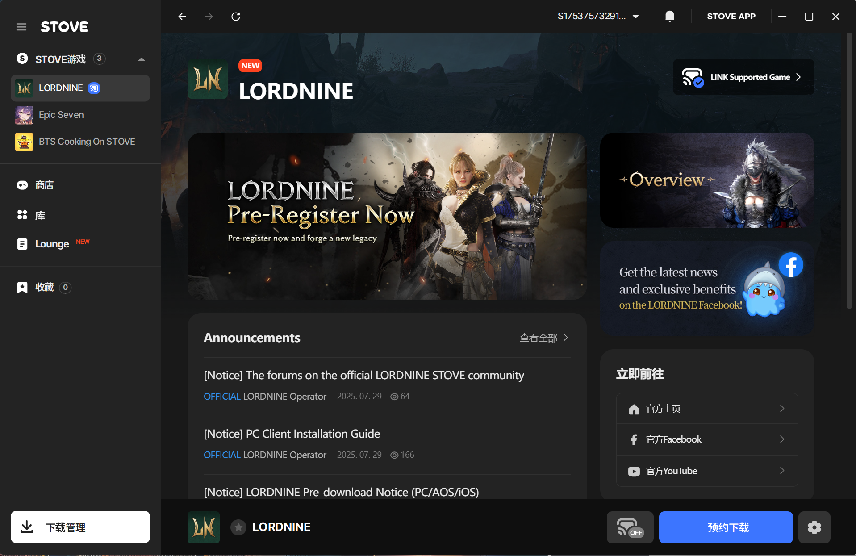856x556 pixels.
Task: Select Epic Seven in sidebar
Action: (x=80, y=115)
